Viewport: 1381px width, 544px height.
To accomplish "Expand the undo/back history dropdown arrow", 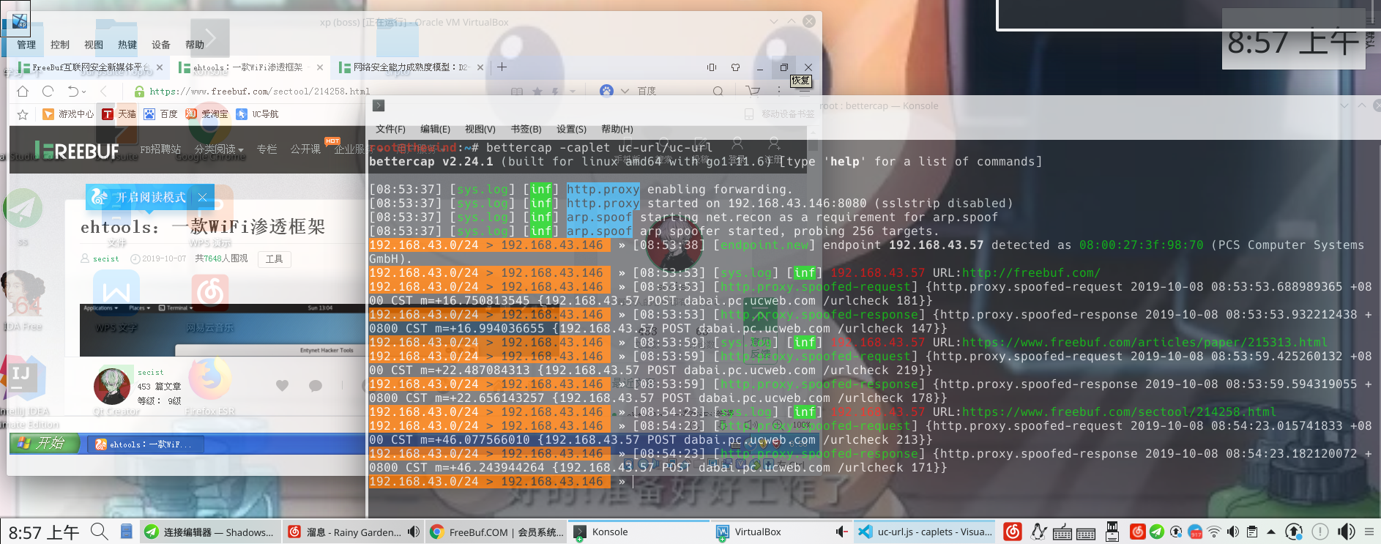I will pos(84,92).
